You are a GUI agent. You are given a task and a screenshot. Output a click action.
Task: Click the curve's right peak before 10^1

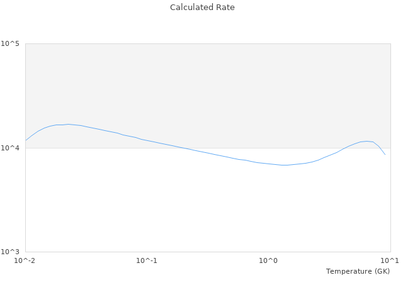pos(366,141)
